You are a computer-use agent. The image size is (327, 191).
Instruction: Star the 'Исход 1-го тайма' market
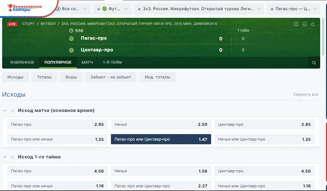pos(13,157)
